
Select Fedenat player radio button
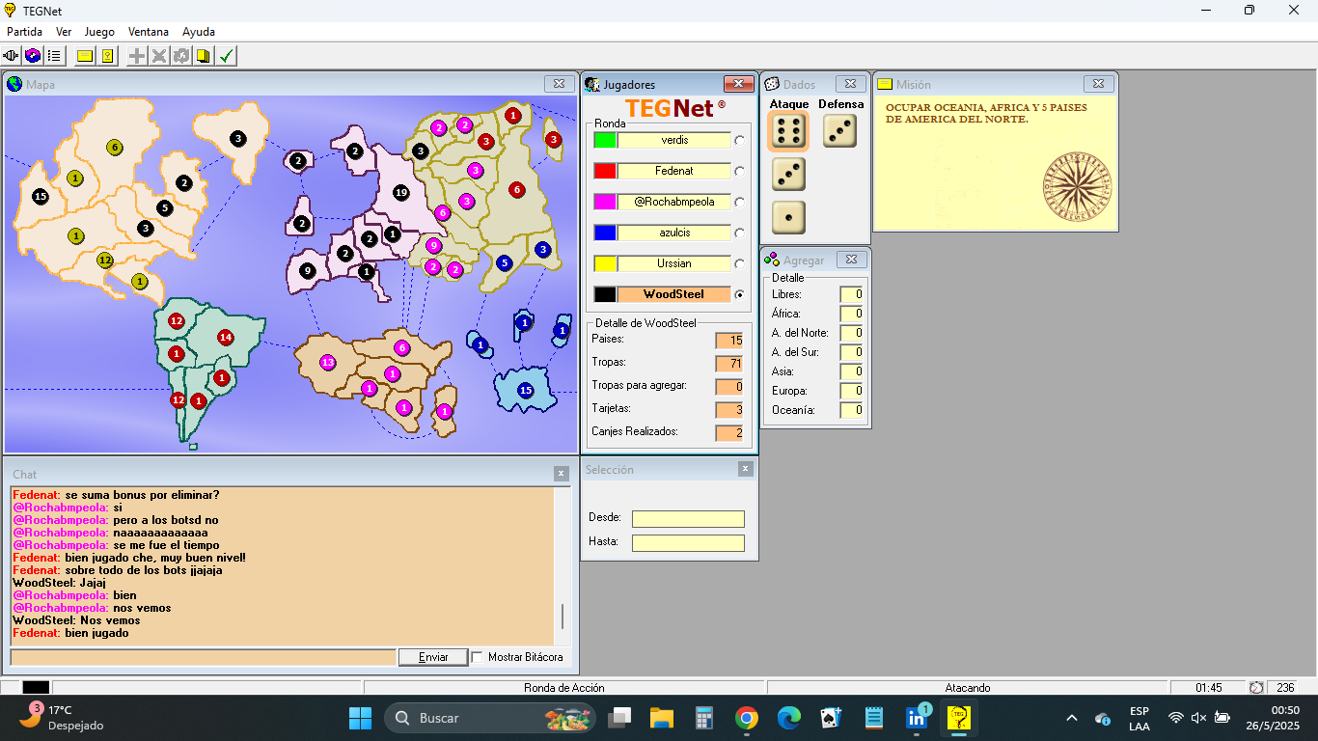click(739, 171)
